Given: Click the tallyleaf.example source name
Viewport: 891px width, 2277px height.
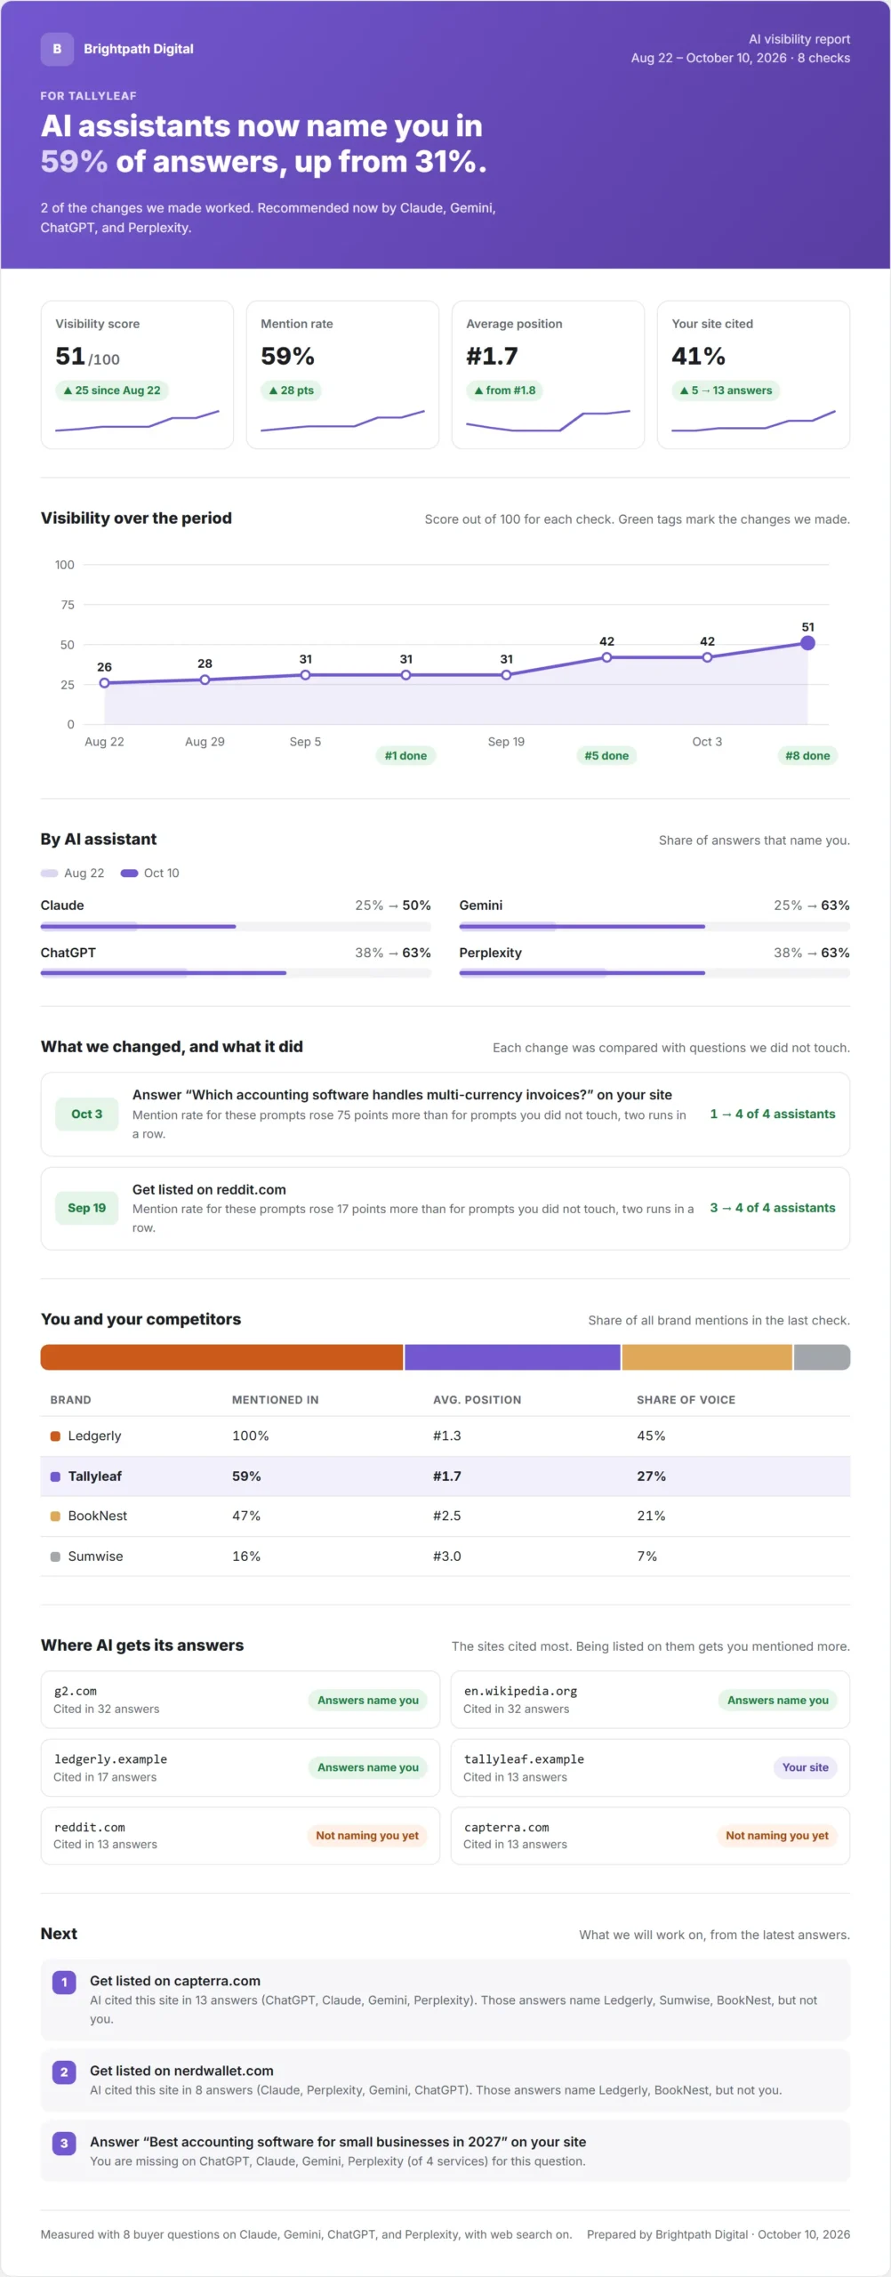Looking at the screenshot, I should (x=524, y=1759).
